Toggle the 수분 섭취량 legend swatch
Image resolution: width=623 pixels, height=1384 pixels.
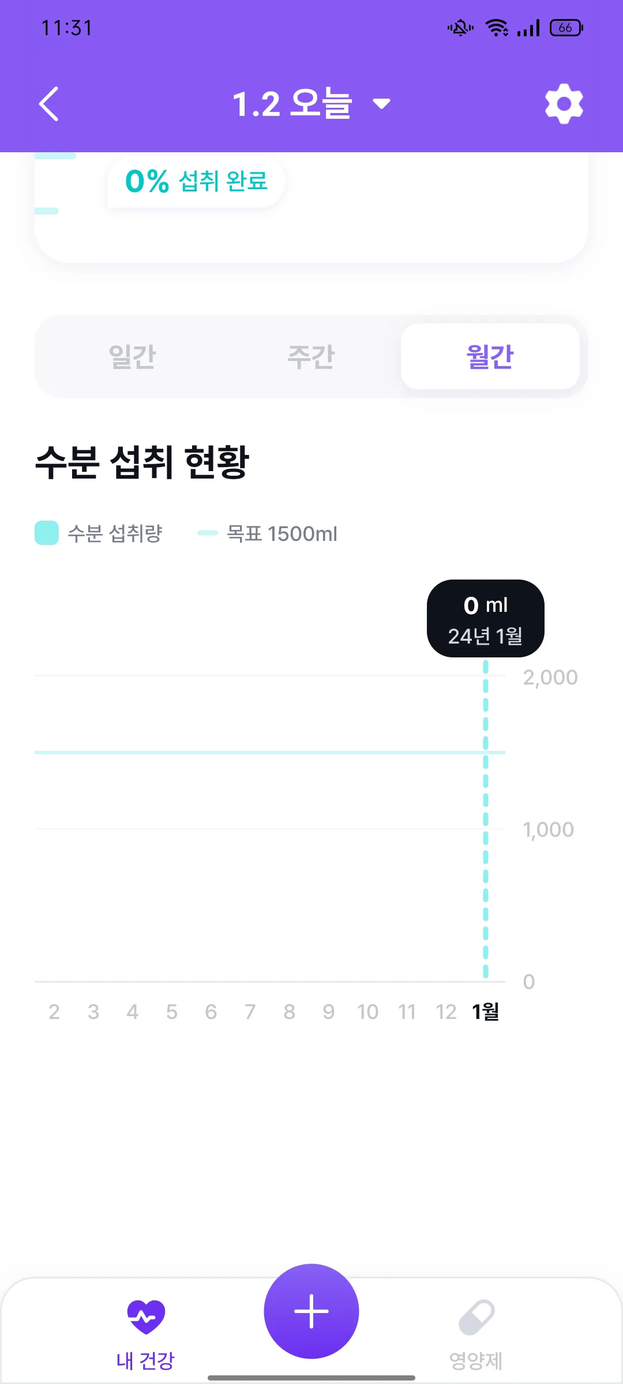point(47,533)
